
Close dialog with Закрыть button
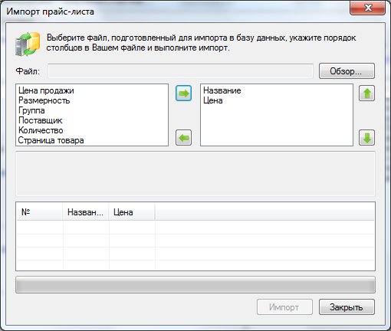click(x=347, y=307)
